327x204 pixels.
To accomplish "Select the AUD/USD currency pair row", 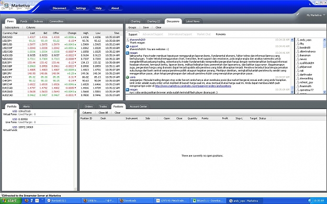I will click(62, 55).
